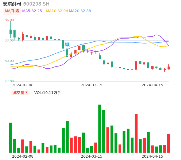Click the 2024-04-15 date under the volume chart
This screenshot has width=181, height=160.
(x=152, y=156)
